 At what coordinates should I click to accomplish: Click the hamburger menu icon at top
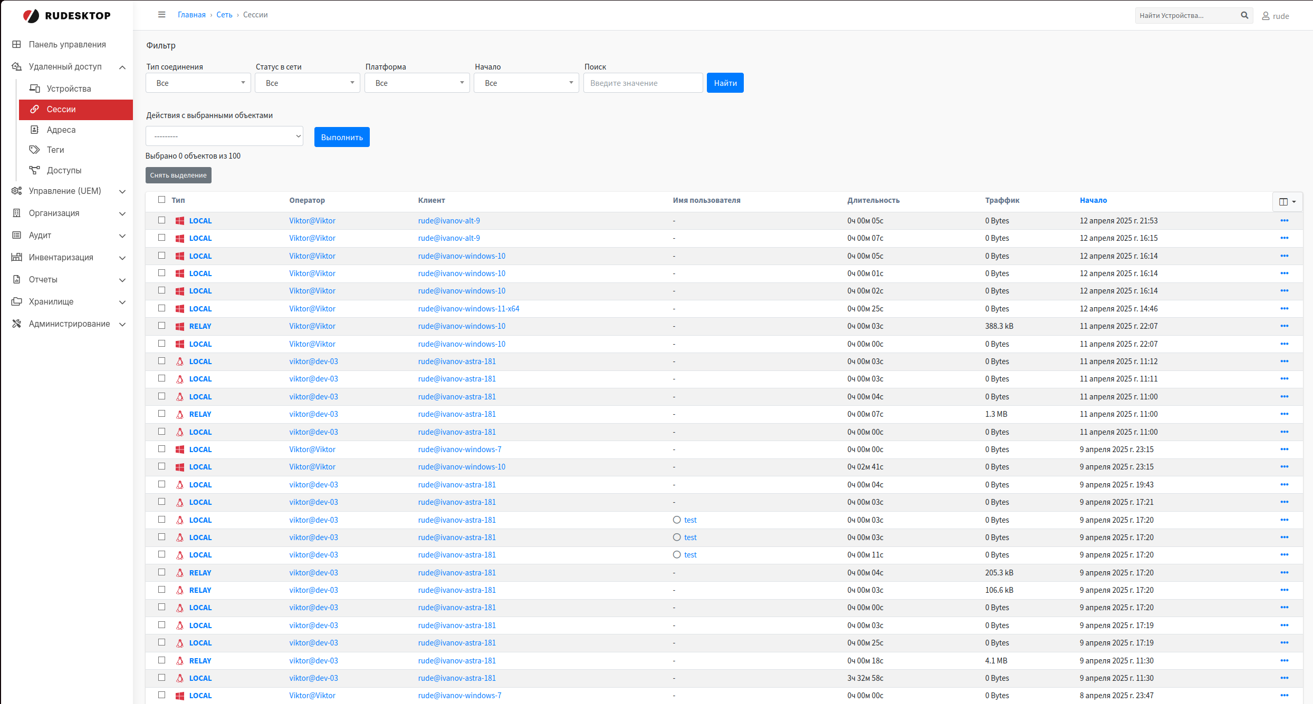click(162, 14)
